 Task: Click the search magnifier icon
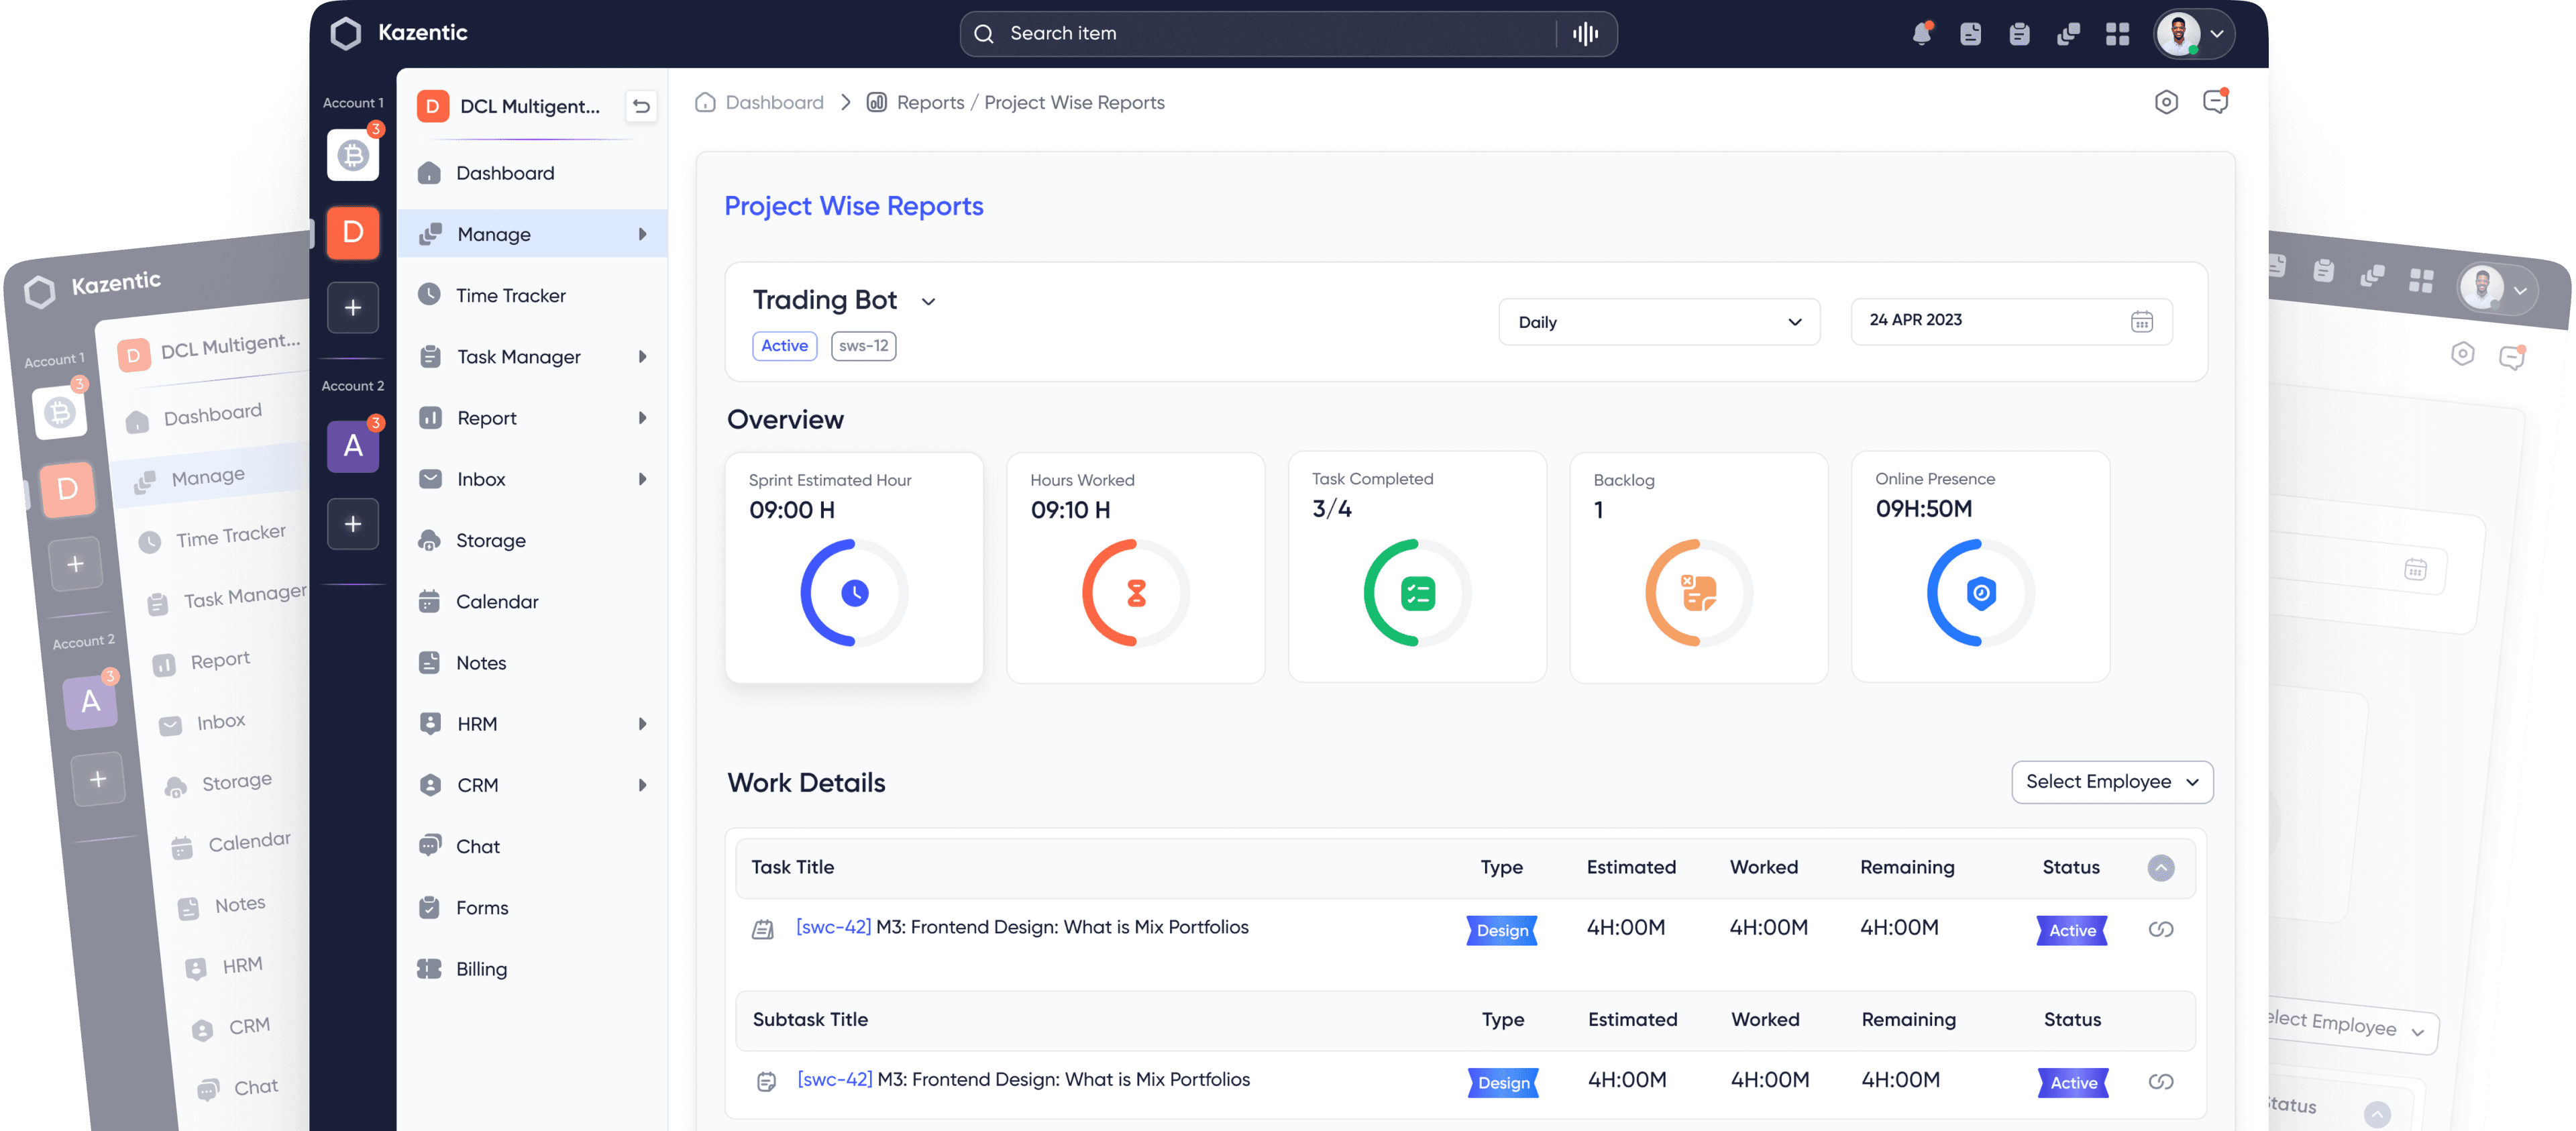click(x=984, y=34)
